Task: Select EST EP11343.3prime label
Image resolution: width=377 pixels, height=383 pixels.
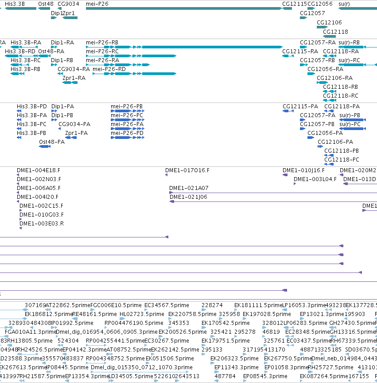Action: click(x=237, y=367)
